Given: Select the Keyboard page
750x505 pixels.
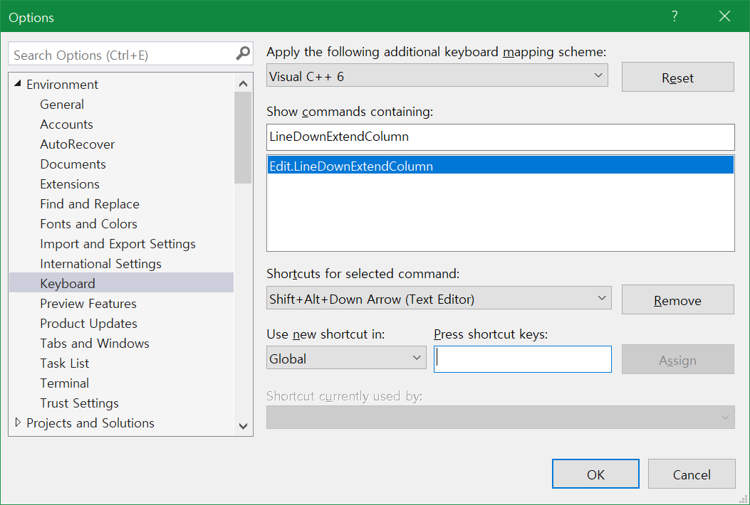Looking at the screenshot, I should click(x=122, y=283).
